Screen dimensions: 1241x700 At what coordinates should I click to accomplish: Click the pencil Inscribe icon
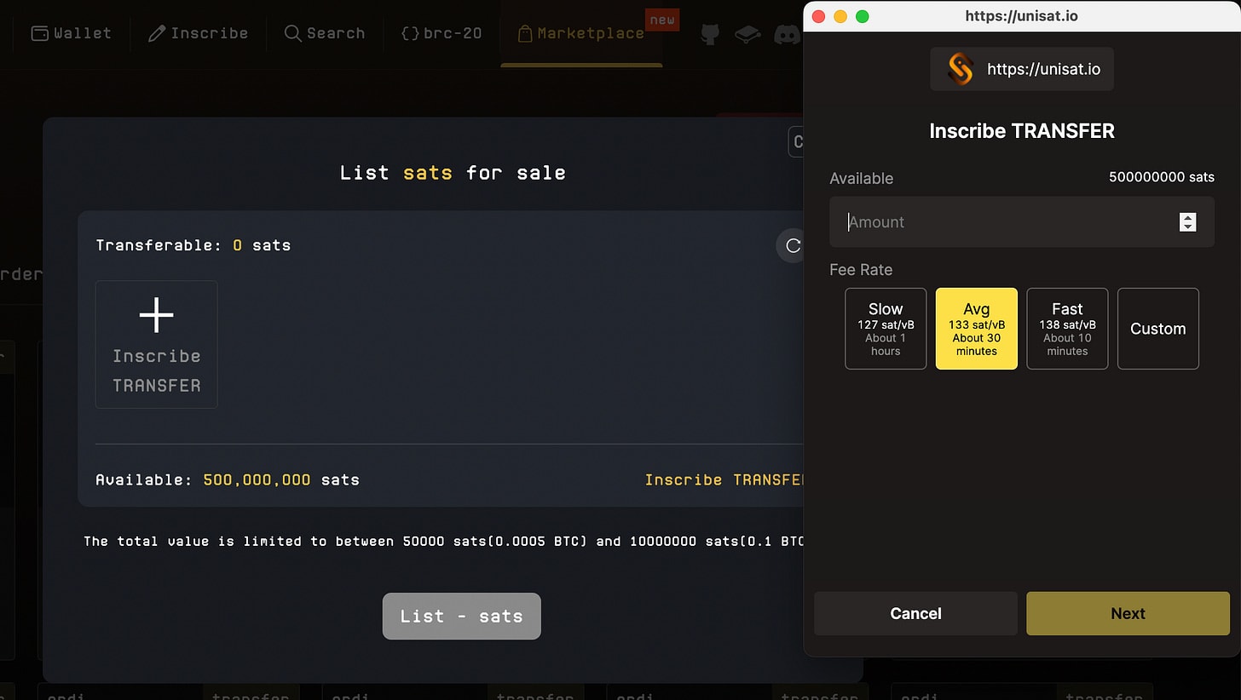click(x=156, y=33)
